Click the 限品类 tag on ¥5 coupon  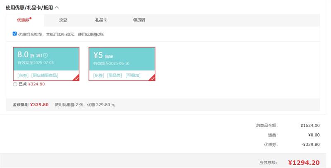click(115, 76)
